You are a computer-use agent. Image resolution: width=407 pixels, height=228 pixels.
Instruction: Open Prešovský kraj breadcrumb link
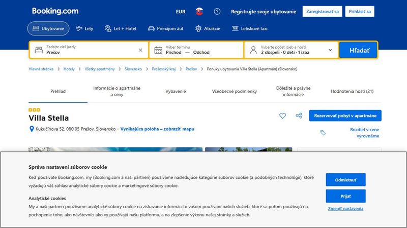(164, 69)
